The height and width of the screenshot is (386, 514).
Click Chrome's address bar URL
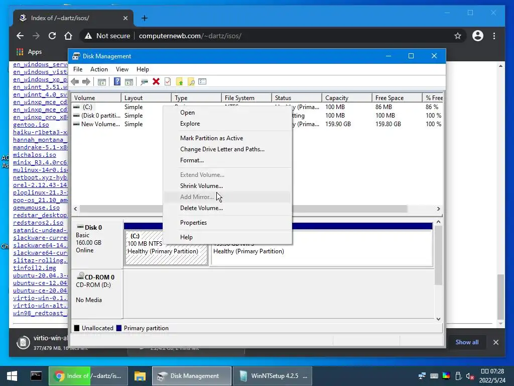pyautogui.click(x=190, y=36)
